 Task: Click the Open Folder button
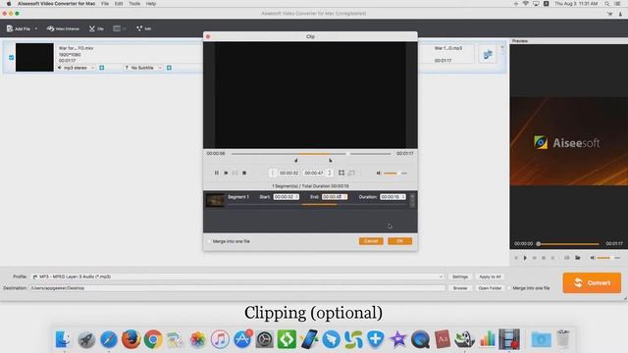(490, 288)
